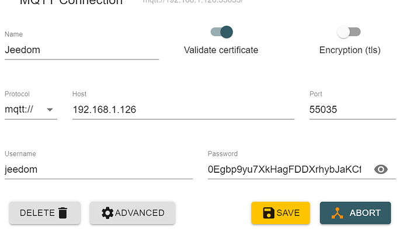Click the connection icon on Abort

tap(337, 213)
